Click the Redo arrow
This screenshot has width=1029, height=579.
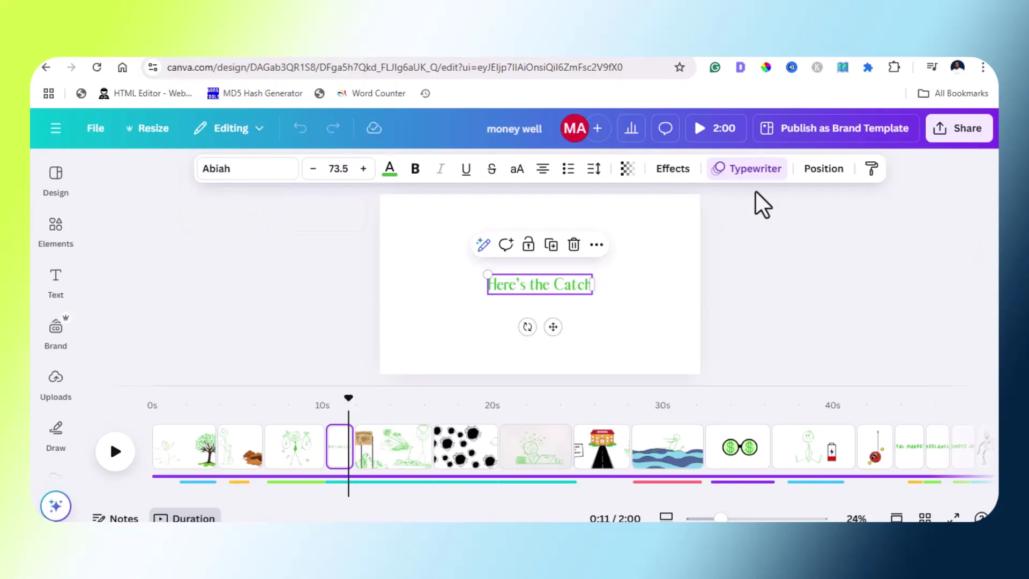pyautogui.click(x=333, y=128)
